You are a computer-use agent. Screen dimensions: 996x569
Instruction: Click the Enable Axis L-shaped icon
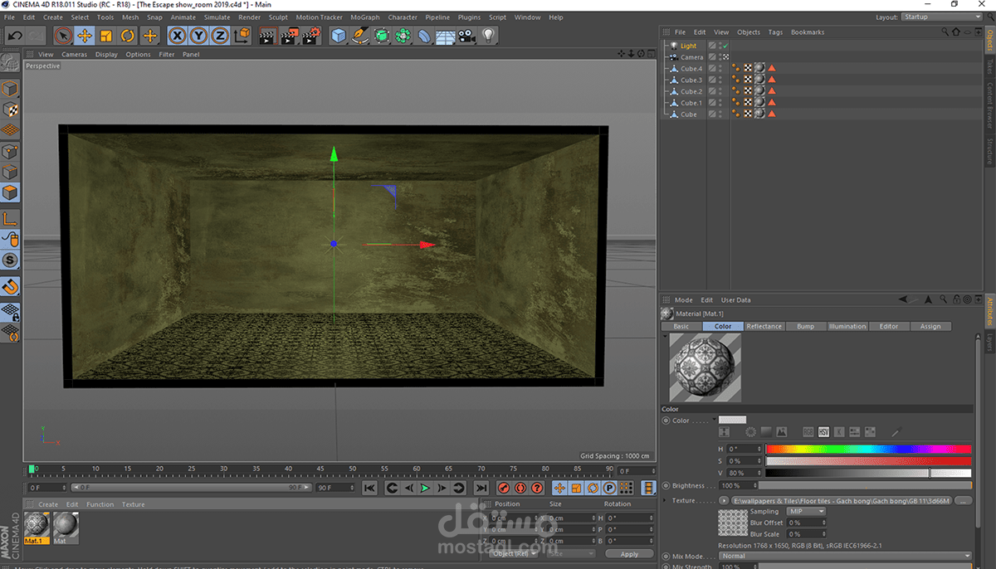click(x=10, y=219)
